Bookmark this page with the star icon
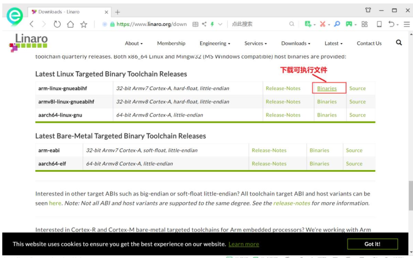Viewport: 413px width, 258px height. 84,24
